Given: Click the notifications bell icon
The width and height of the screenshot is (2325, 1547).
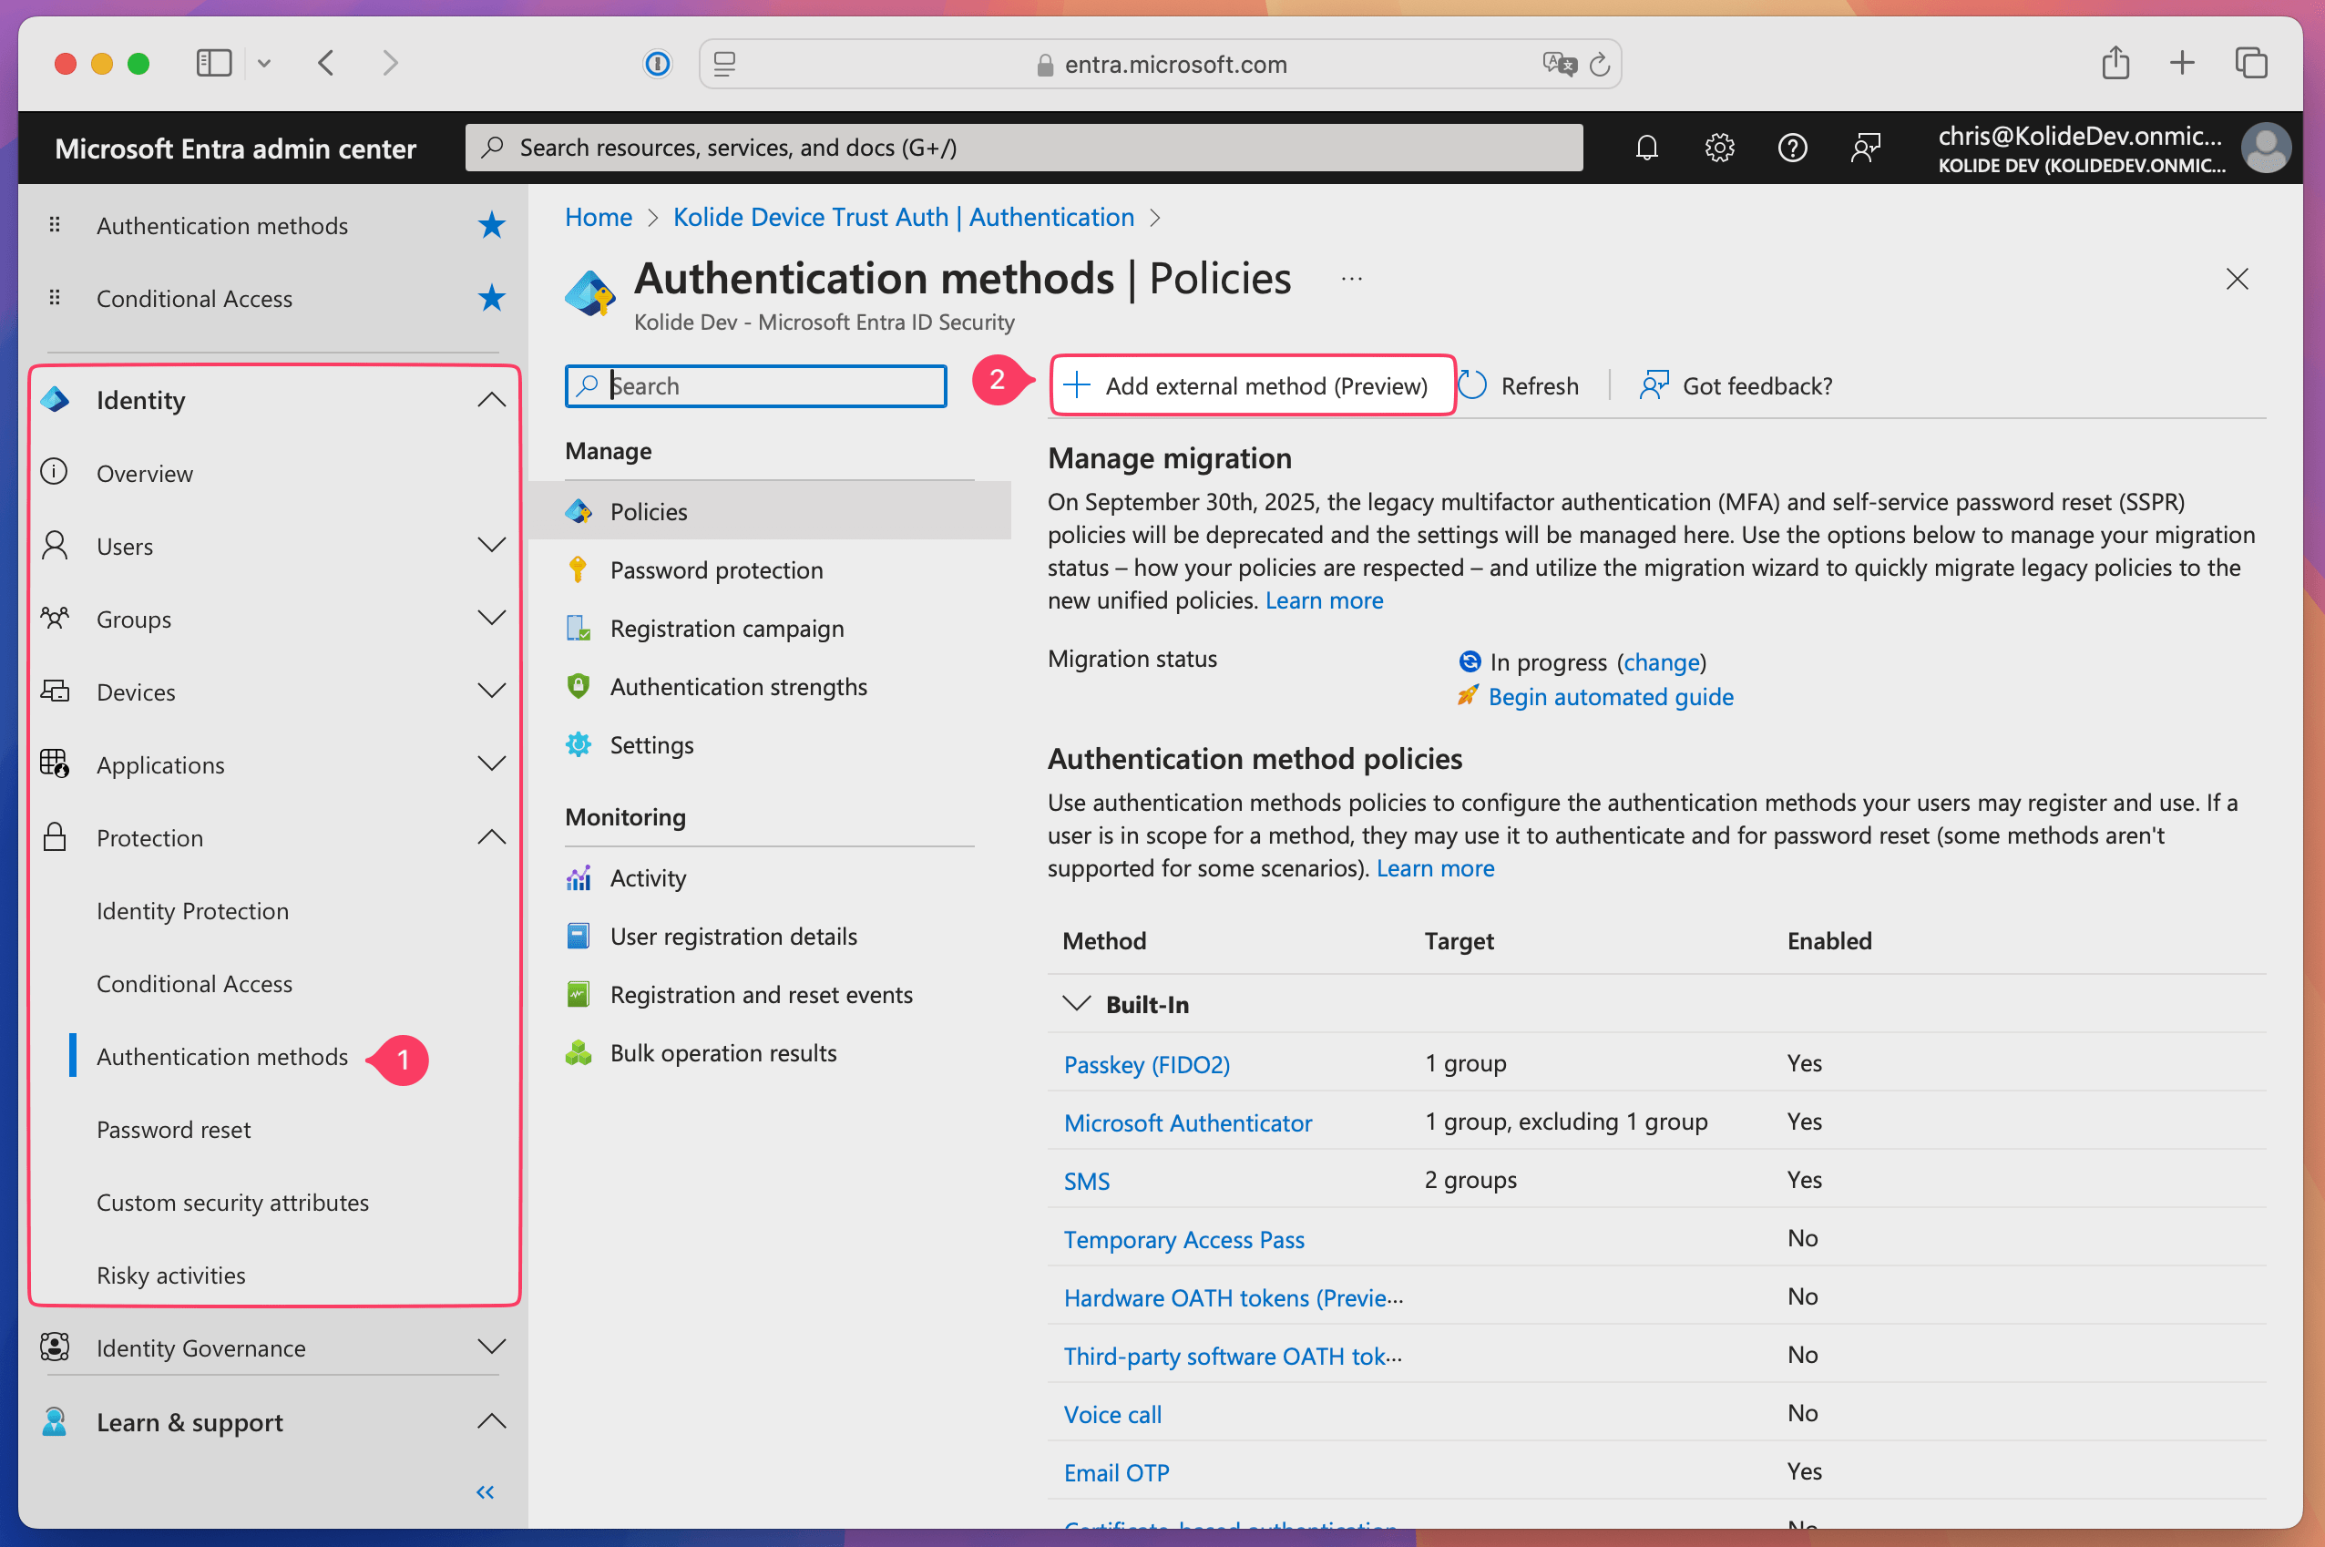Looking at the screenshot, I should [1646, 148].
